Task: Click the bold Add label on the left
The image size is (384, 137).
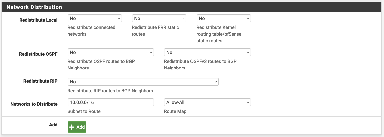Action: [53, 125]
